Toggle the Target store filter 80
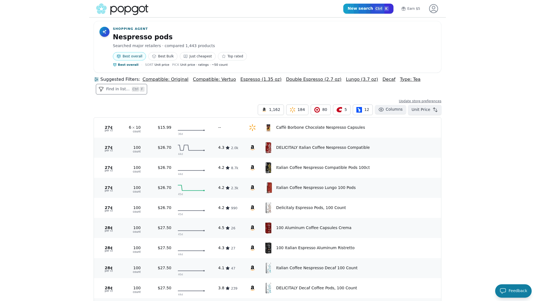The height and width of the screenshot is (301, 535). point(321,110)
